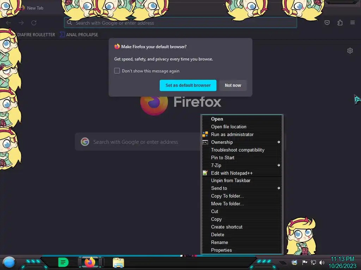The image size is (361, 270).
Task: Select Open file location
Action: click(242, 127)
